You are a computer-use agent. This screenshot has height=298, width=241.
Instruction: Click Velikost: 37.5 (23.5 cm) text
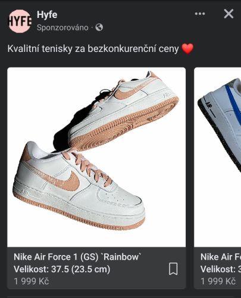pos(62,269)
